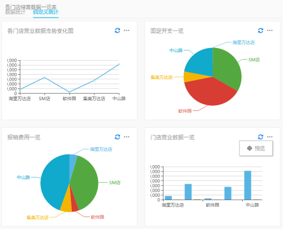
Task: Click the 湖里万达店 label in 报销费用一览
Action: point(101,149)
